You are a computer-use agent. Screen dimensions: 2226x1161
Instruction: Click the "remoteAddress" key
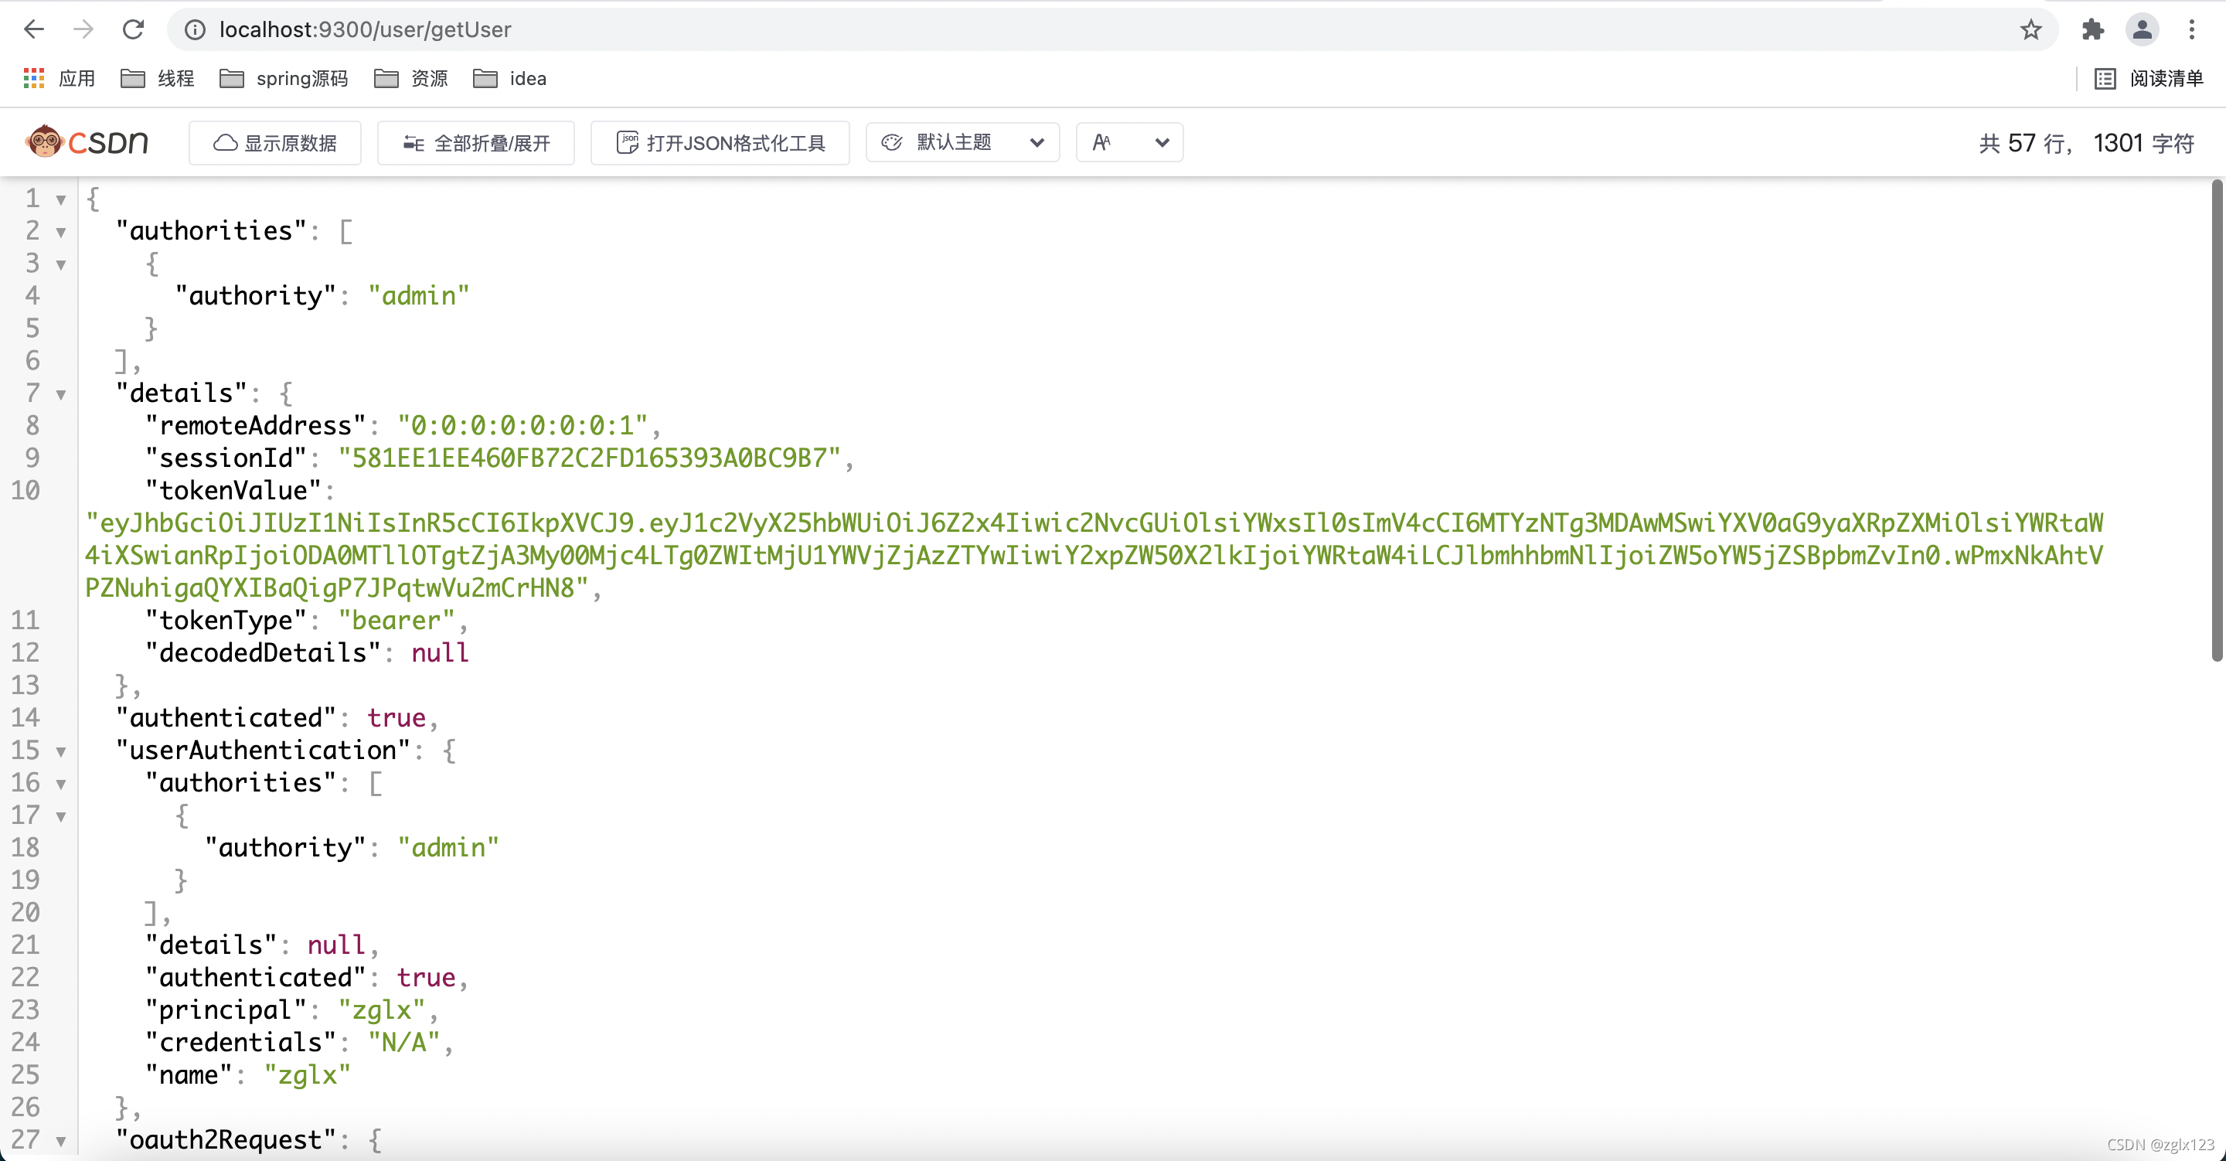(x=256, y=425)
